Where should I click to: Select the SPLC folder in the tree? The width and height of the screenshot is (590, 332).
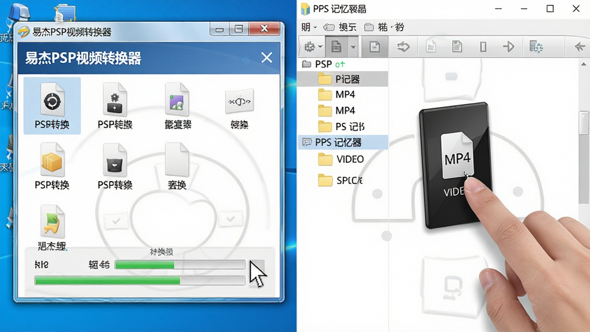pyautogui.click(x=340, y=180)
